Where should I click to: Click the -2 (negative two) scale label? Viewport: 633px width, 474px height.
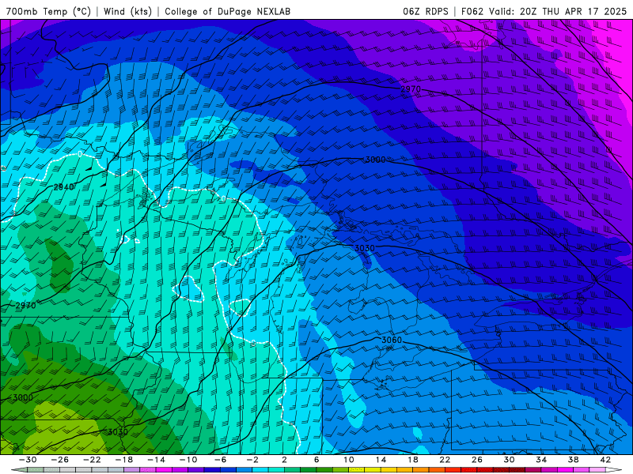coord(252,460)
